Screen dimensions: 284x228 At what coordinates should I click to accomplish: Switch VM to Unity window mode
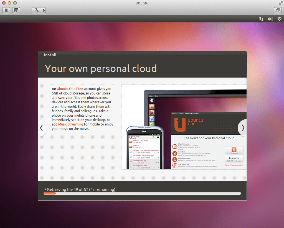coord(278,10)
